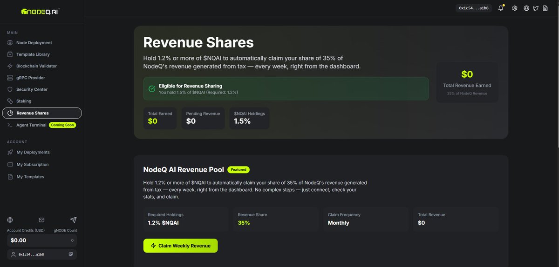
Task: Click the Blockchain Validator lightning icon
Action: tap(10, 66)
